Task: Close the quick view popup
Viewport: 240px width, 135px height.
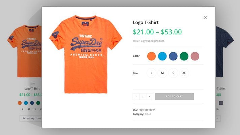Action: [x=205, y=18]
